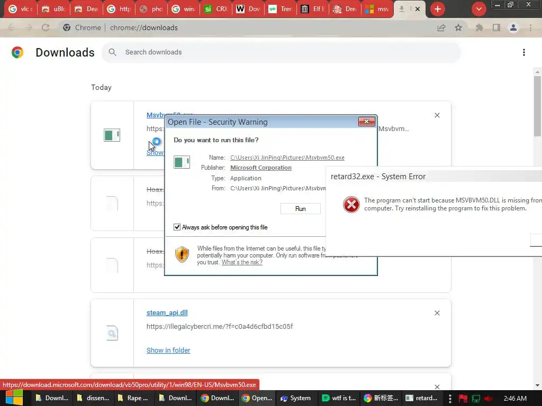Open the Downloads page three-dot actions menu

[x=524, y=52]
